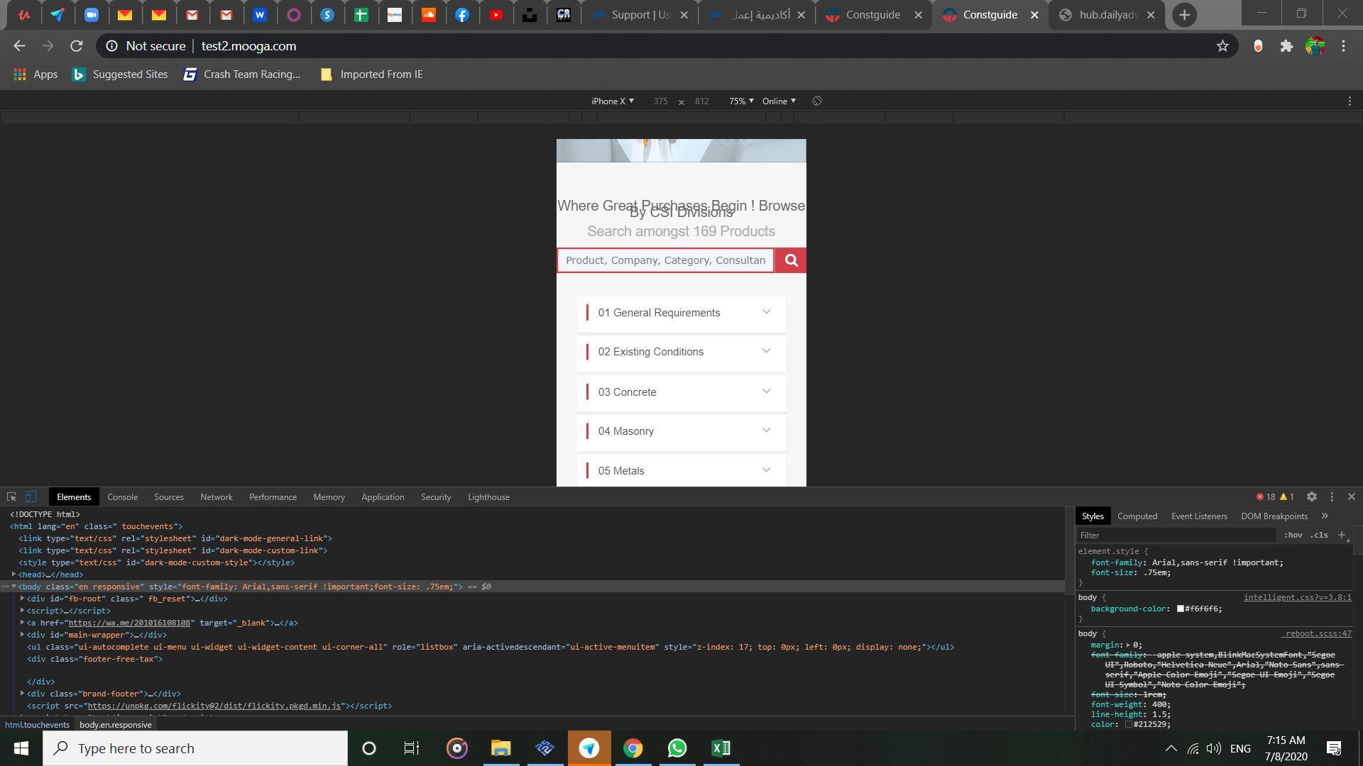Click the browser back arrow

19,46
